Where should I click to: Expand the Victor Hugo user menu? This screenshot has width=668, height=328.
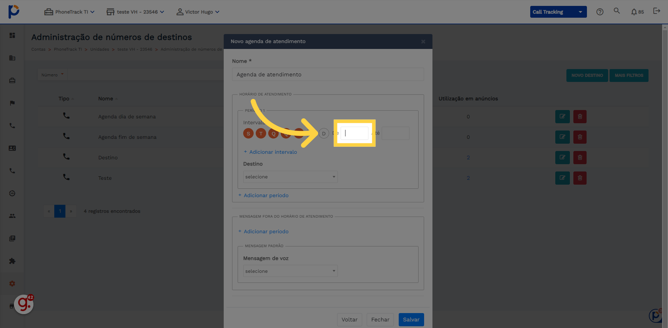(x=198, y=12)
